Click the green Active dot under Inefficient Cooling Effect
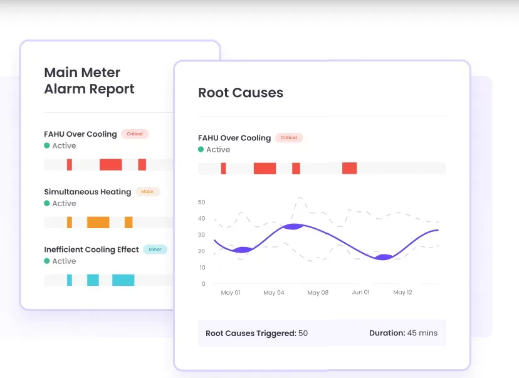Viewport: 519px width, 378px height. tap(47, 261)
